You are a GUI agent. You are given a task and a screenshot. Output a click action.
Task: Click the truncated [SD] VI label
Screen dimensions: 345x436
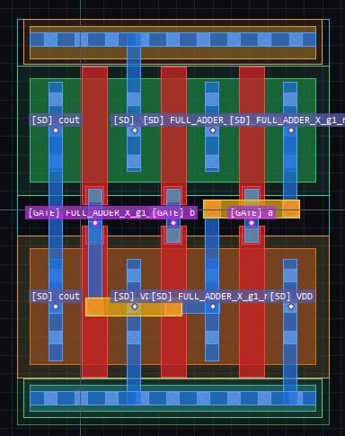pos(130,297)
